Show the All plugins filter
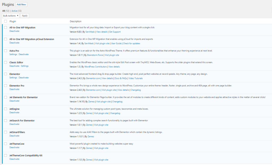272x165 pixels. pos(3,11)
